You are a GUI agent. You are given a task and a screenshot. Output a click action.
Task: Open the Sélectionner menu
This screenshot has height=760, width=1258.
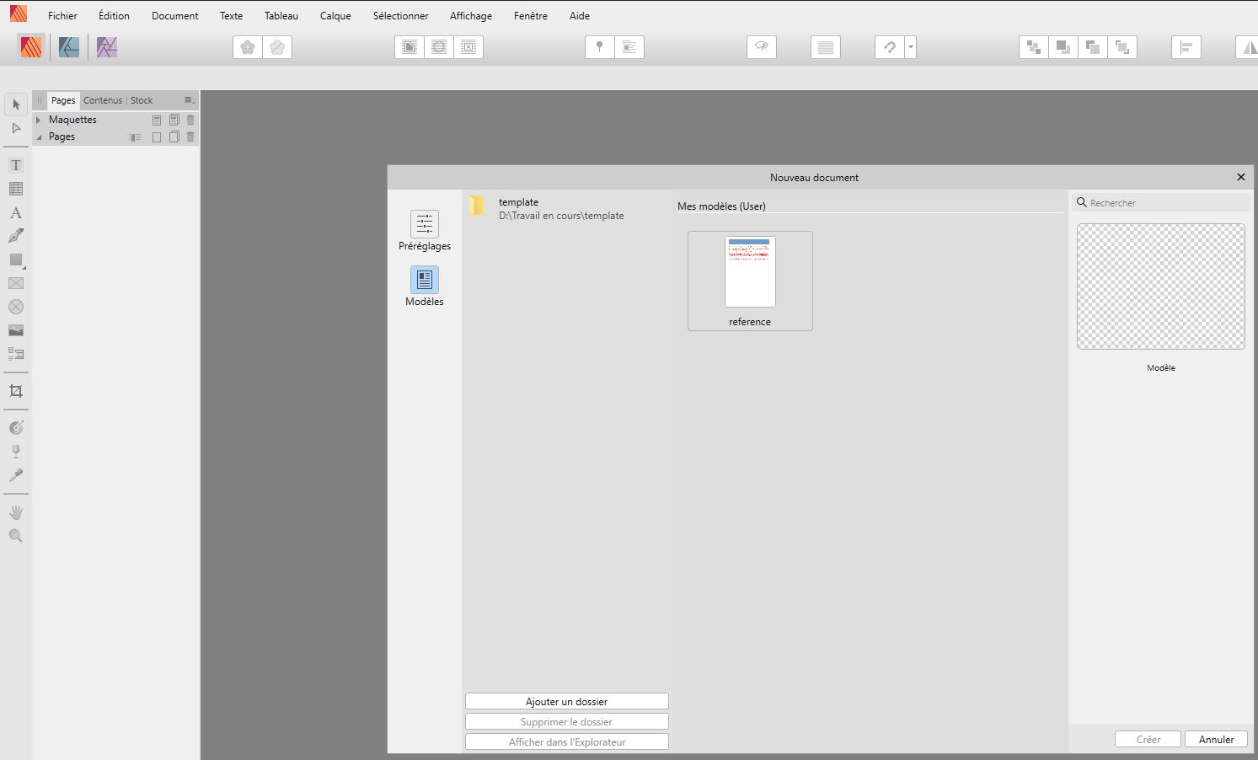pyautogui.click(x=401, y=16)
